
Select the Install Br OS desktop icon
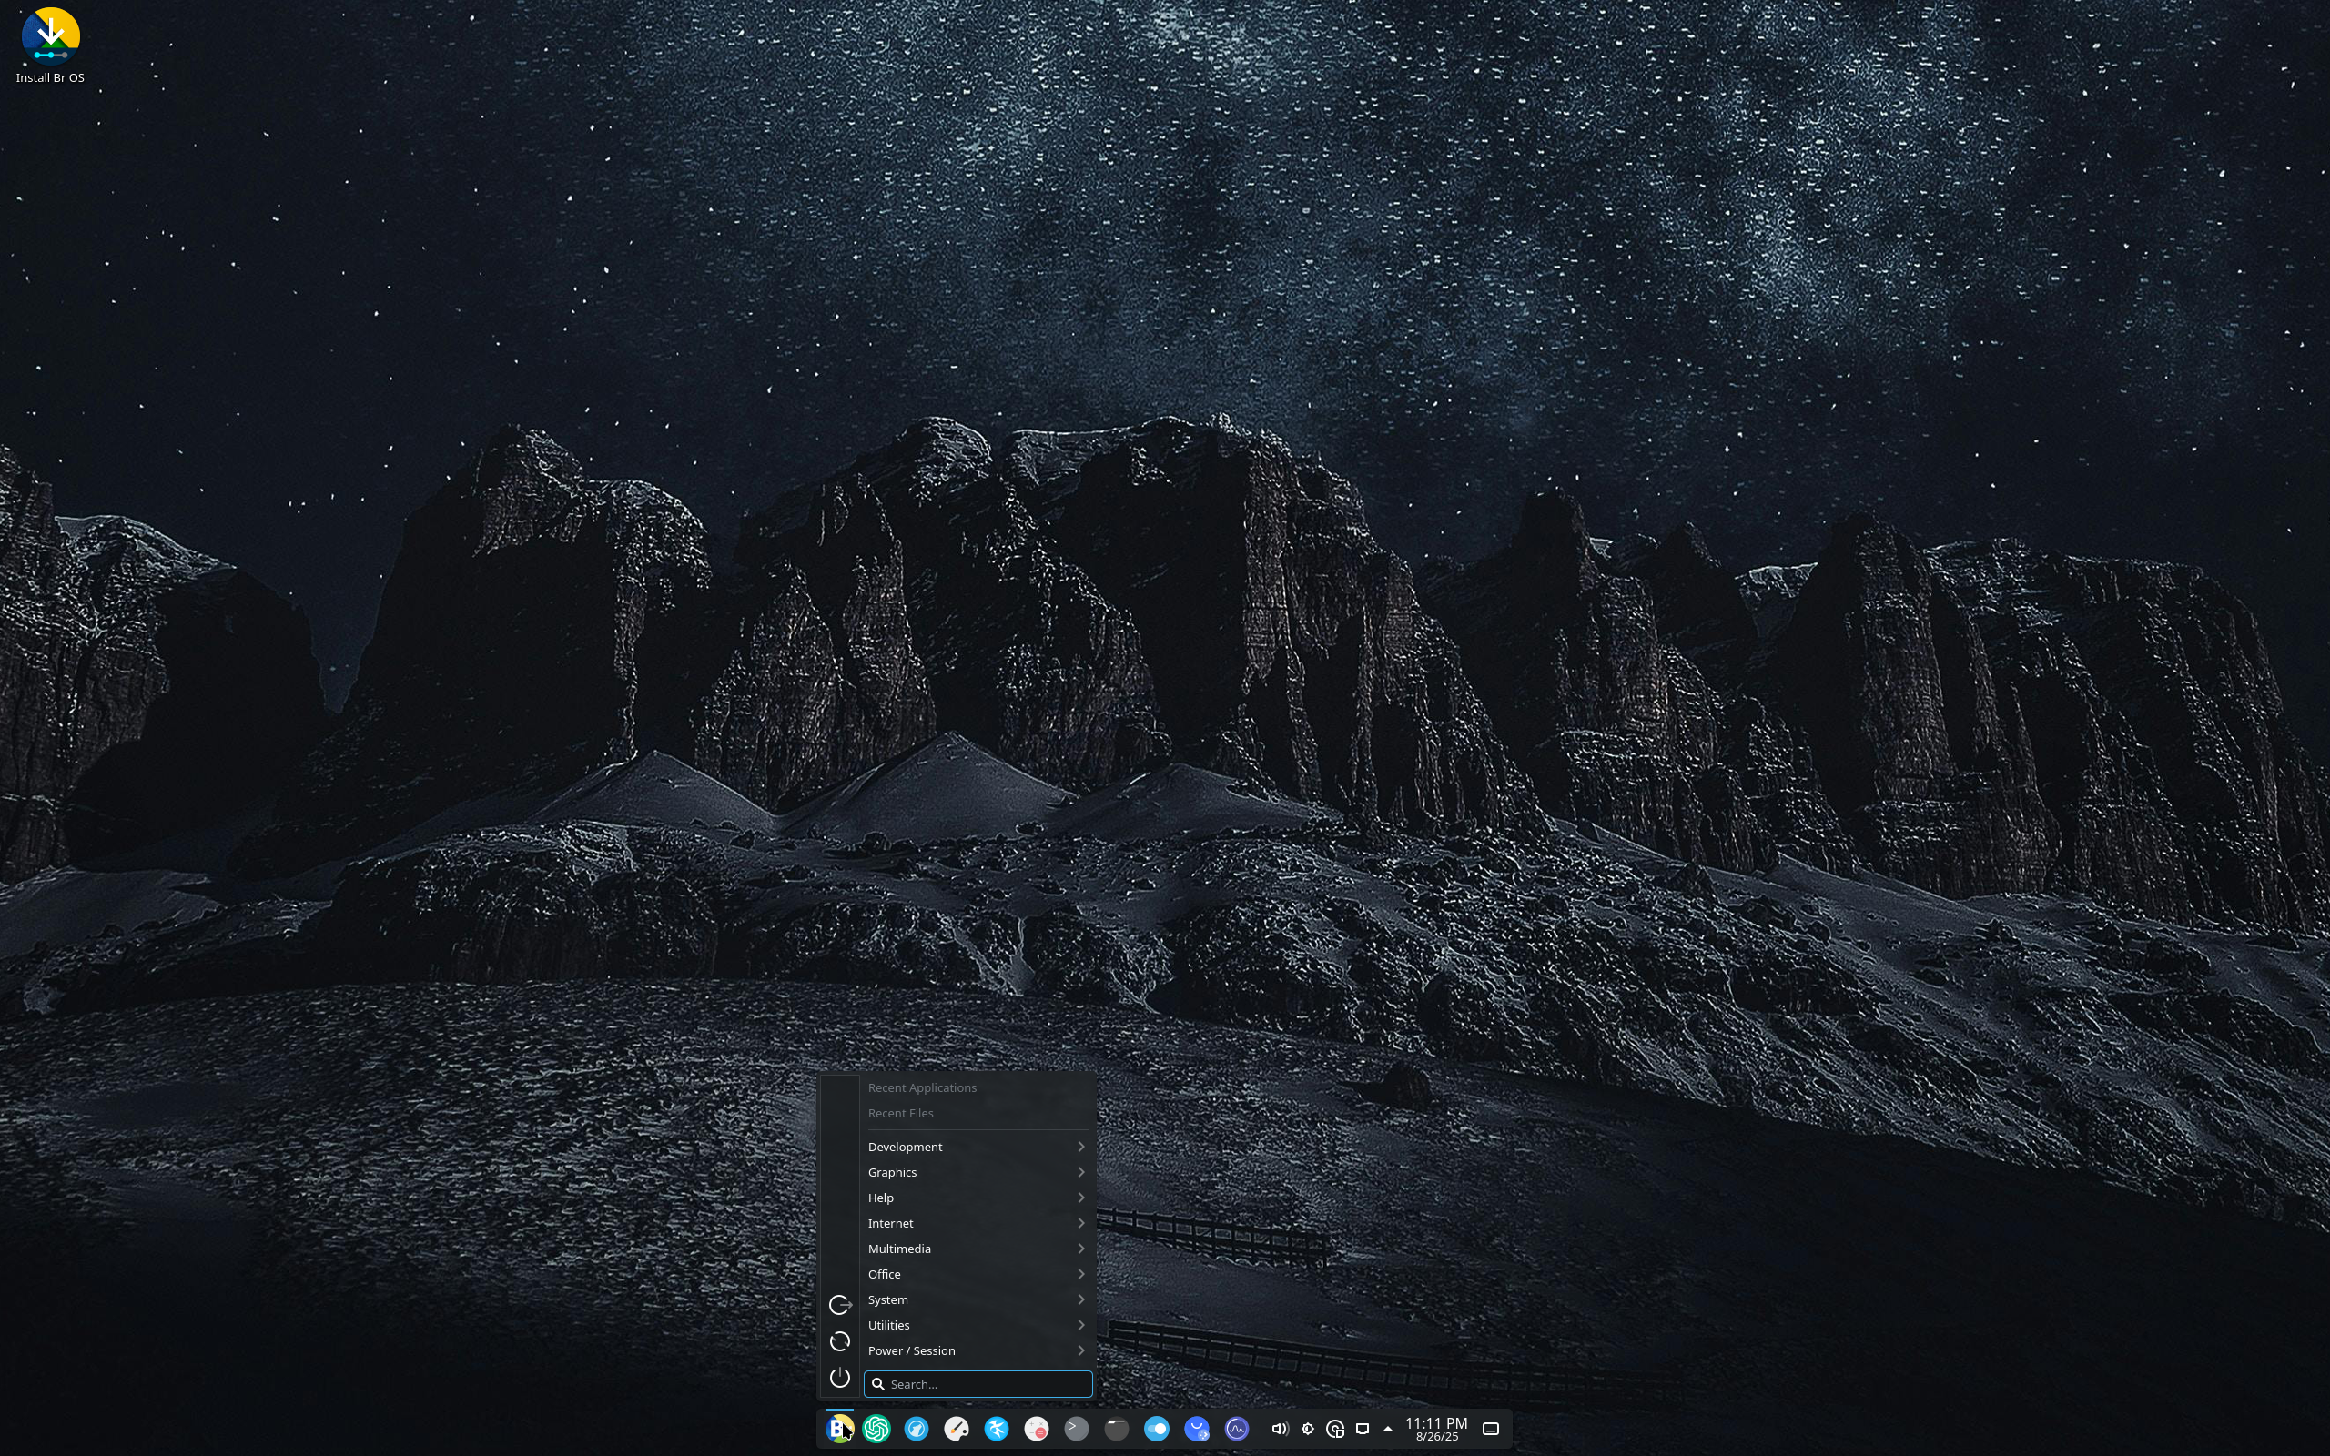pos(50,38)
